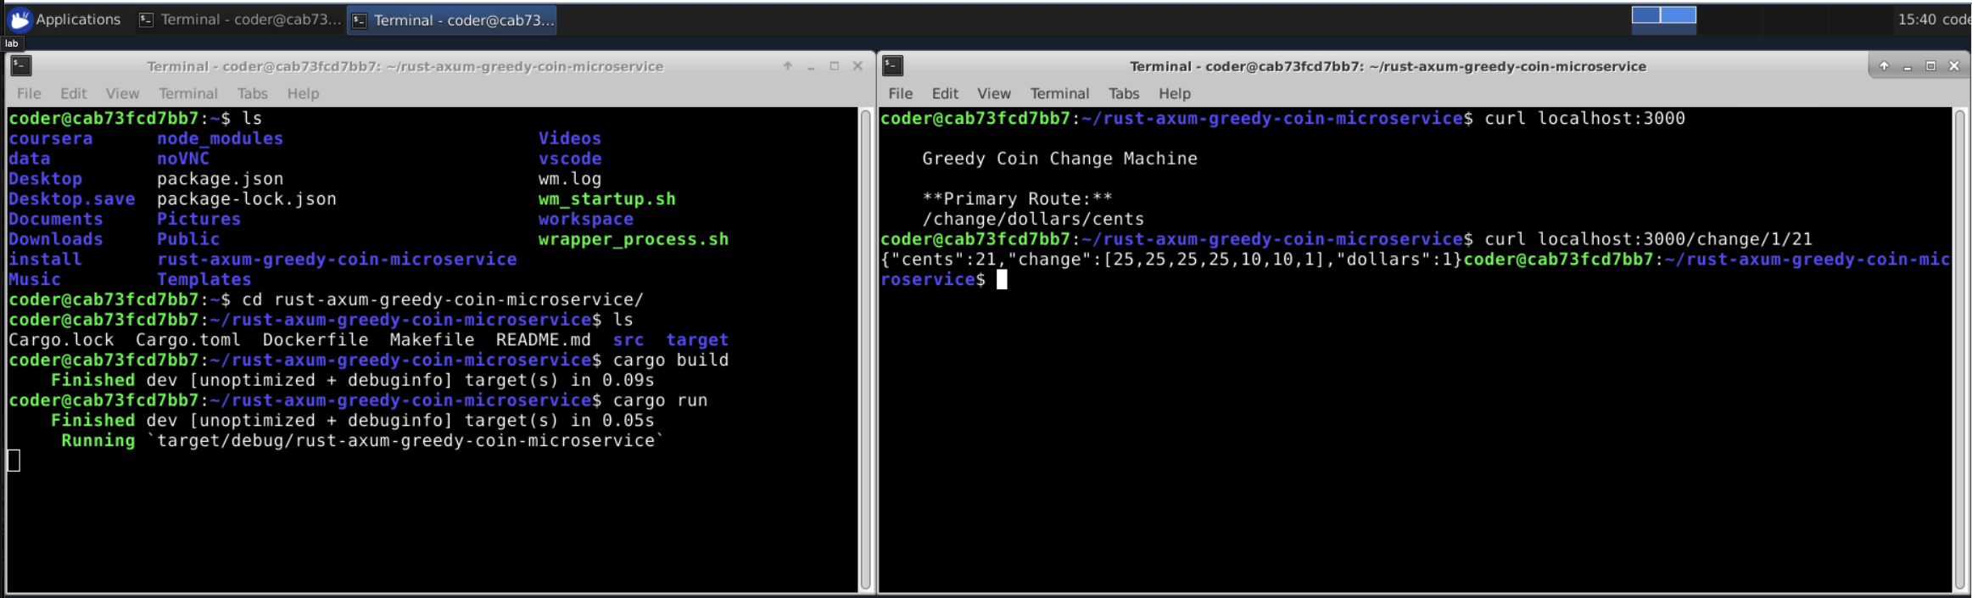Click 'Videos' in the ls output
1972x598 pixels.
pos(569,138)
